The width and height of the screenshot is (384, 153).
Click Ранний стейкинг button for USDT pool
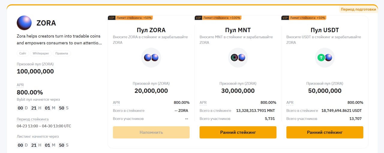[x=325, y=132]
